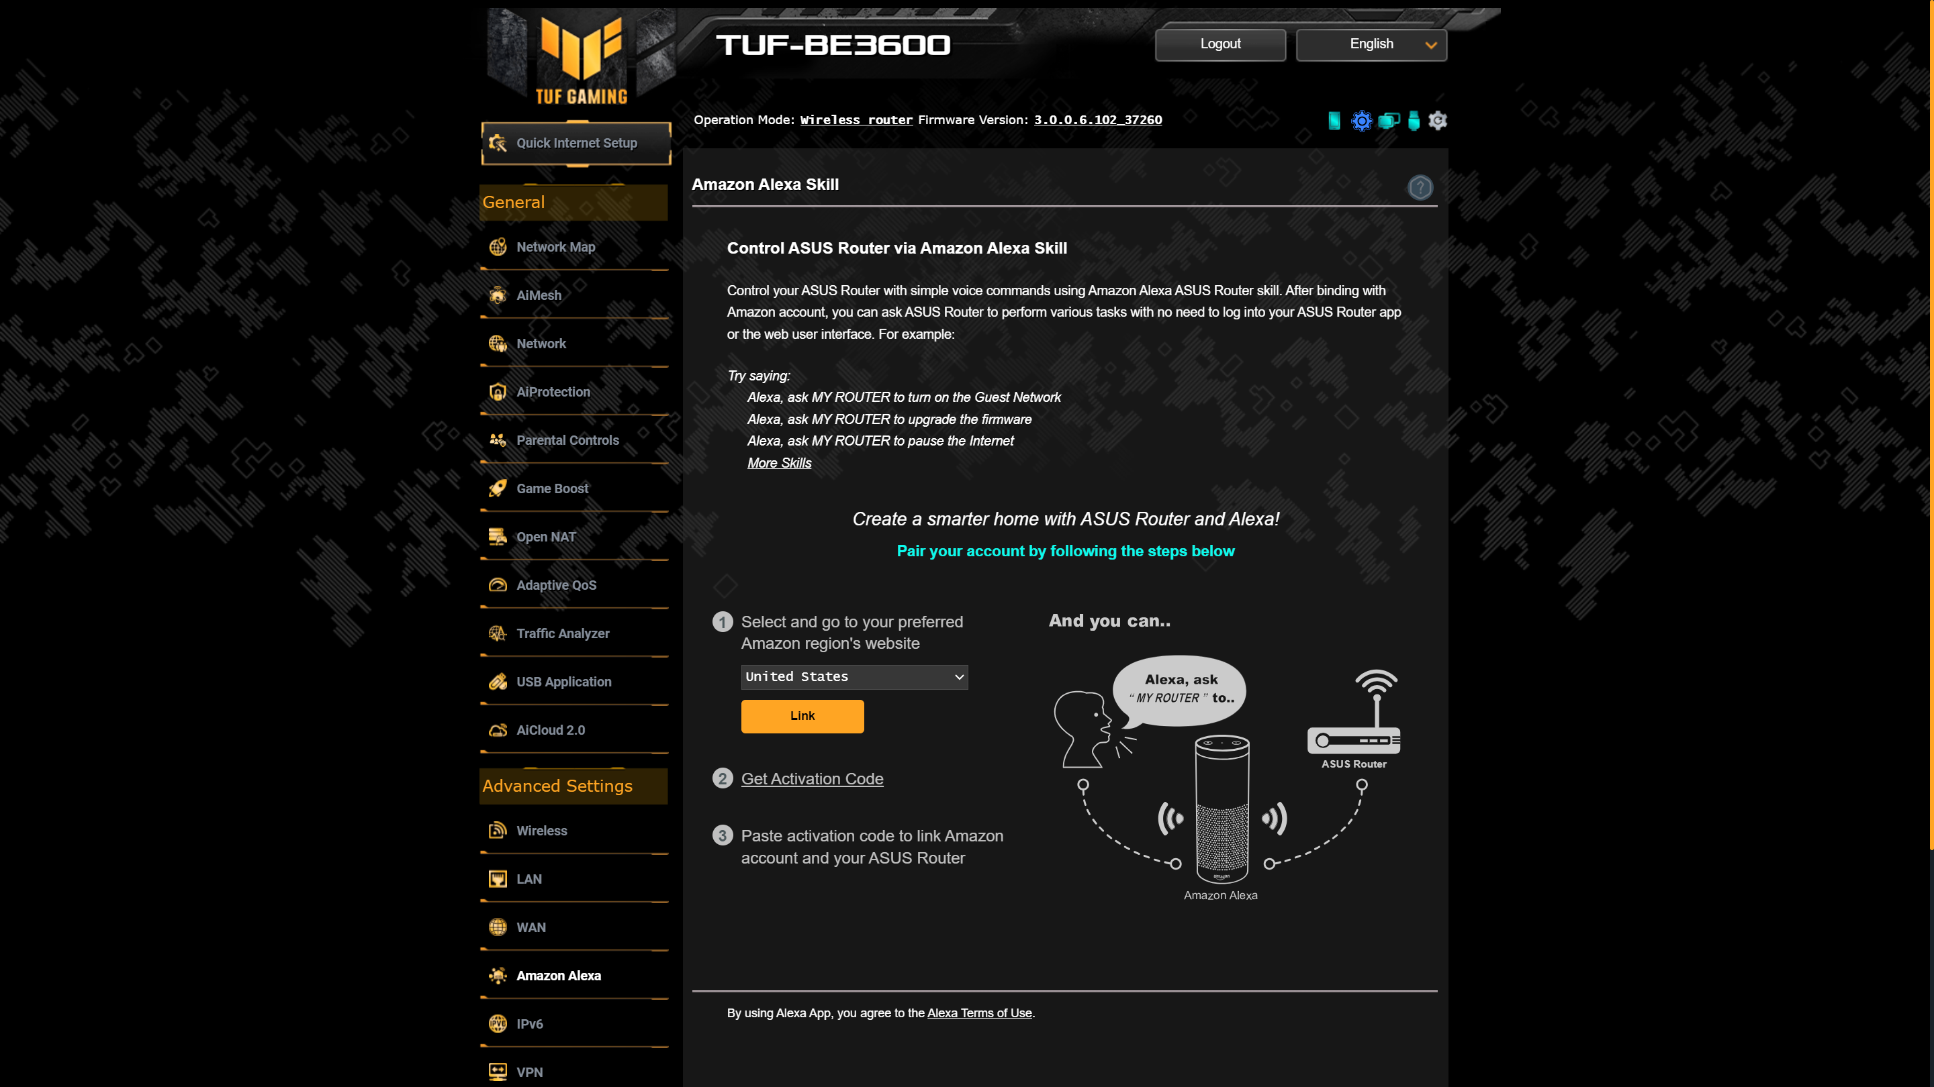Click the Get Activation Code link
The image size is (1934, 1087).
[x=812, y=778]
